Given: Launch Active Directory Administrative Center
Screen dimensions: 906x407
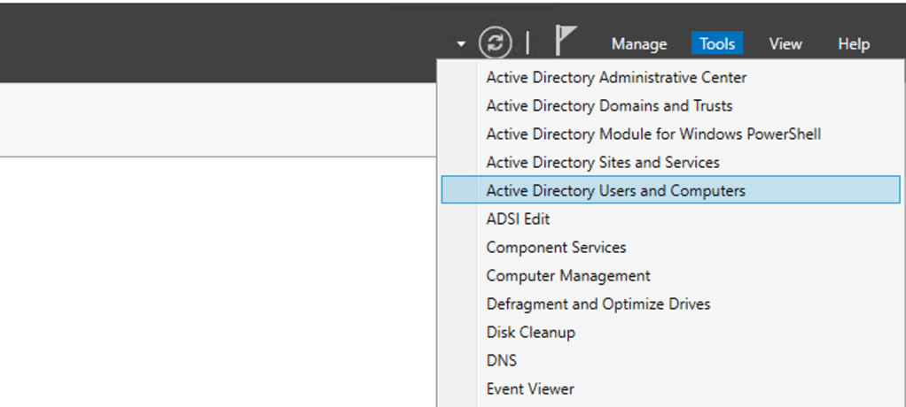Looking at the screenshot, I should click(616, 78).
